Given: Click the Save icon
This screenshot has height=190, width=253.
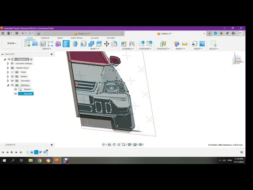Looking at the screenshot, I should (x=17, y=33).
